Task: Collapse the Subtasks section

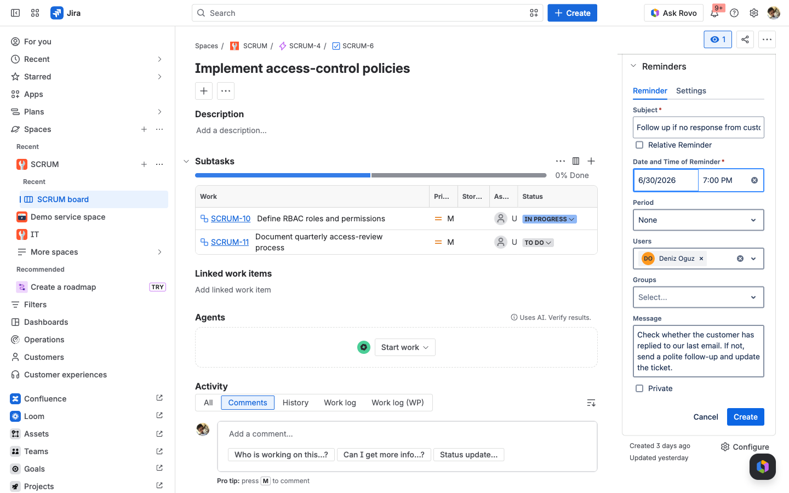Action: (x=186, y=161)
